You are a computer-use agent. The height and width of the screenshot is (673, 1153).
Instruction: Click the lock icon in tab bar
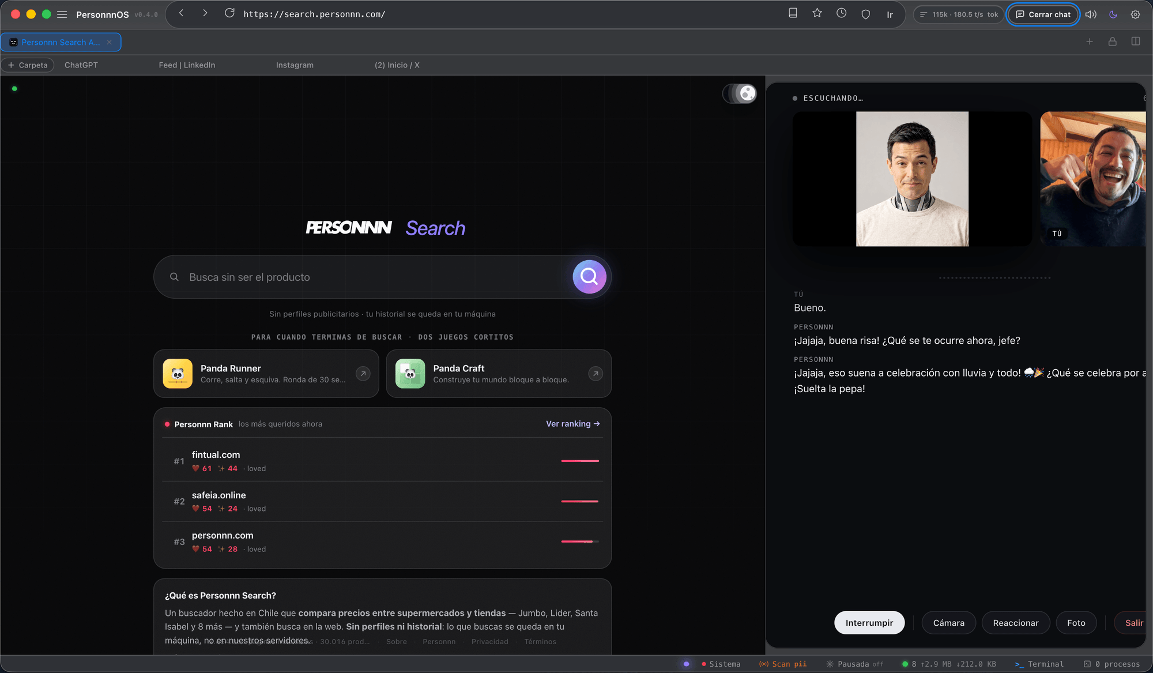click(x=1113, y=42)
